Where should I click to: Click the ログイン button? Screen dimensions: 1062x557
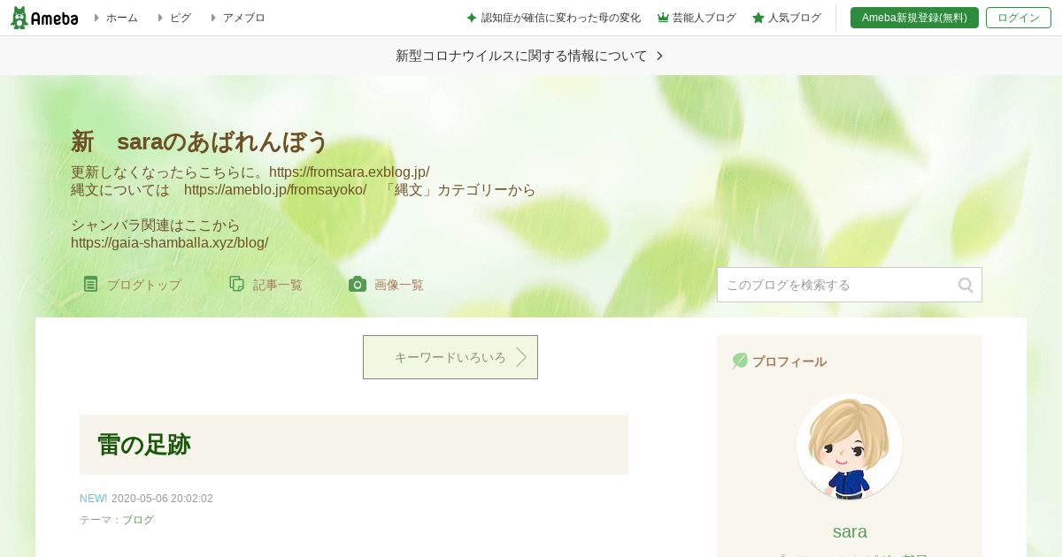1019,18
